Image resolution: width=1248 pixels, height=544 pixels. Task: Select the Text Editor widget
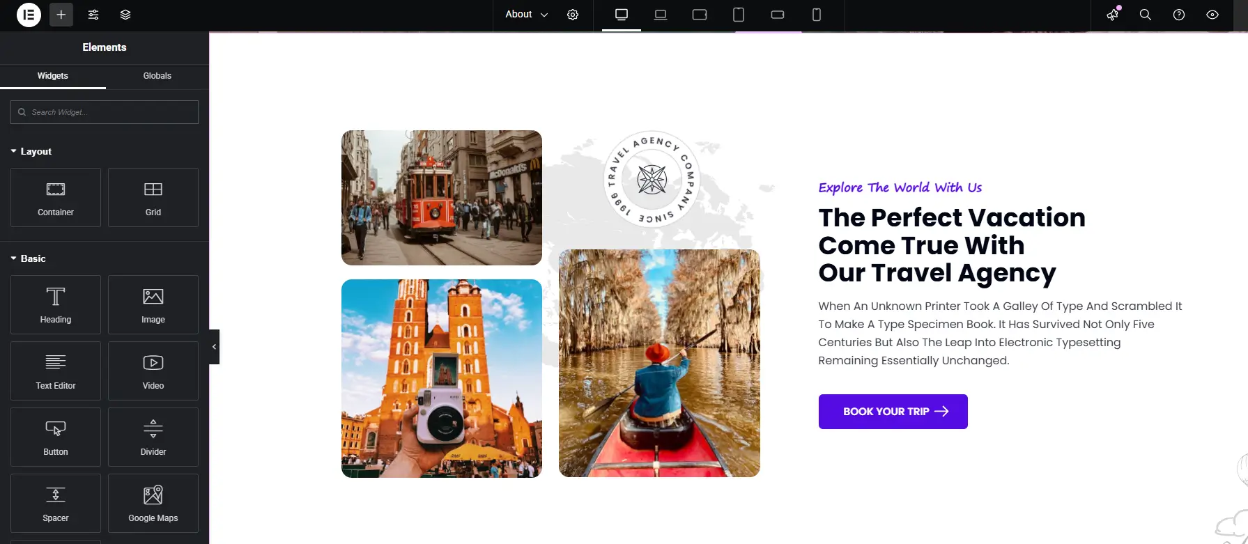56,371
